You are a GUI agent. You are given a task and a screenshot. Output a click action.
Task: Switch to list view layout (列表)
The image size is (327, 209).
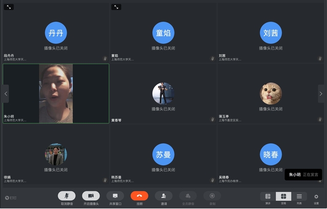tap(299, 196)
